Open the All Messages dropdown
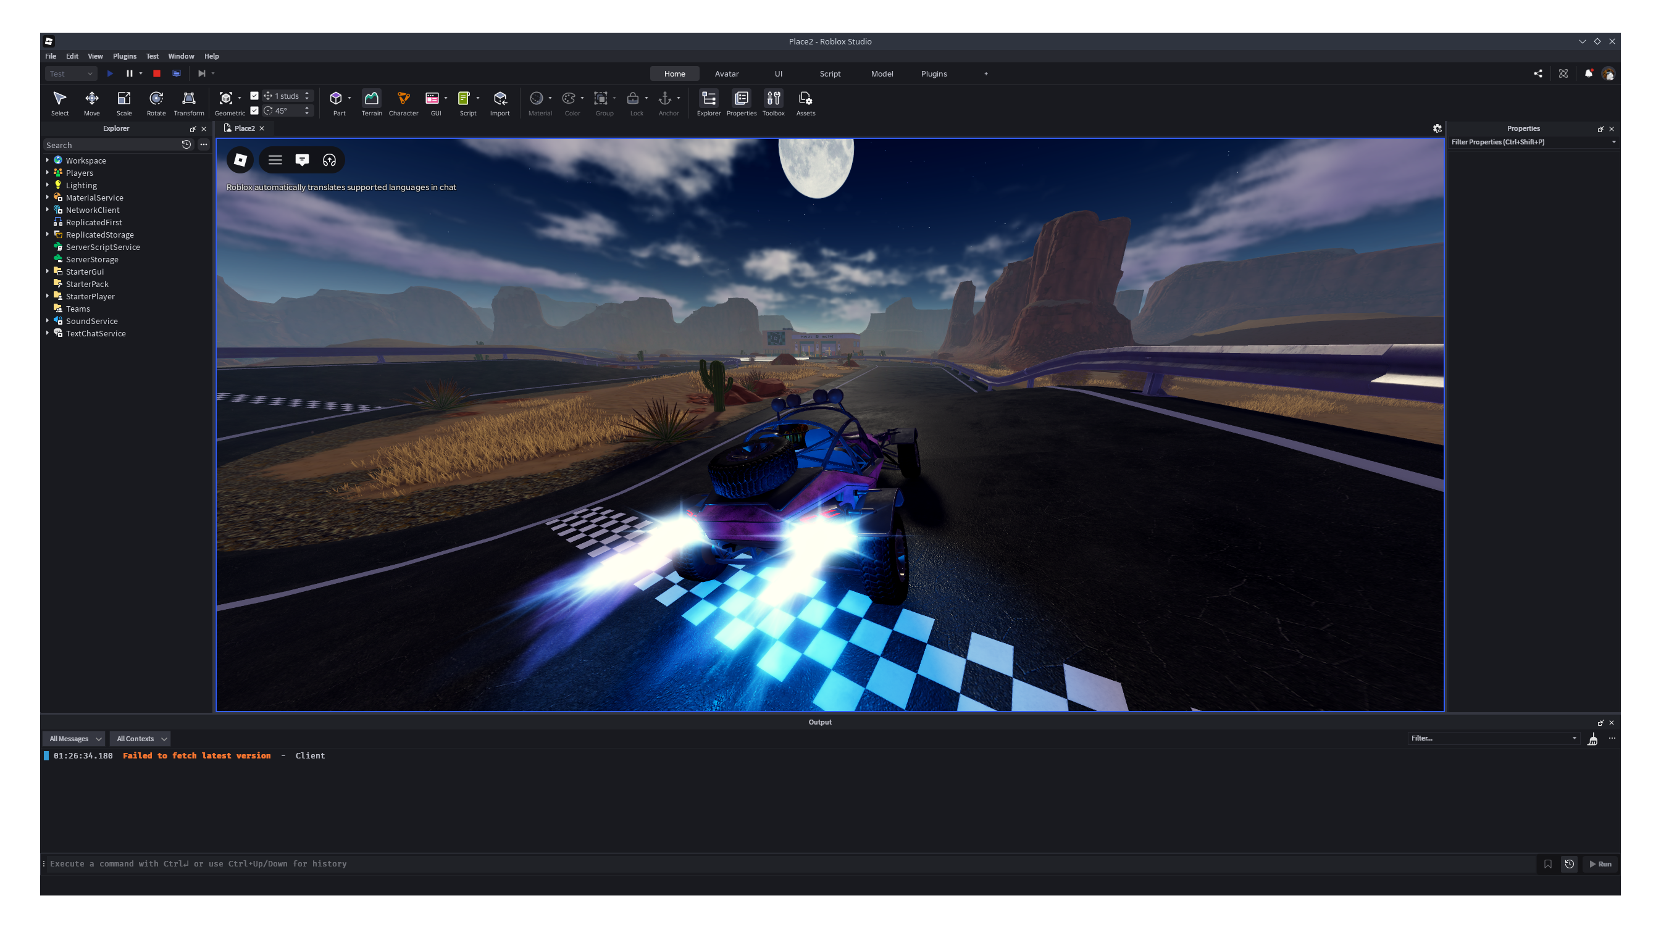Screen dimensions: 1661x943 pyautogui.click(x=75, y=738)
